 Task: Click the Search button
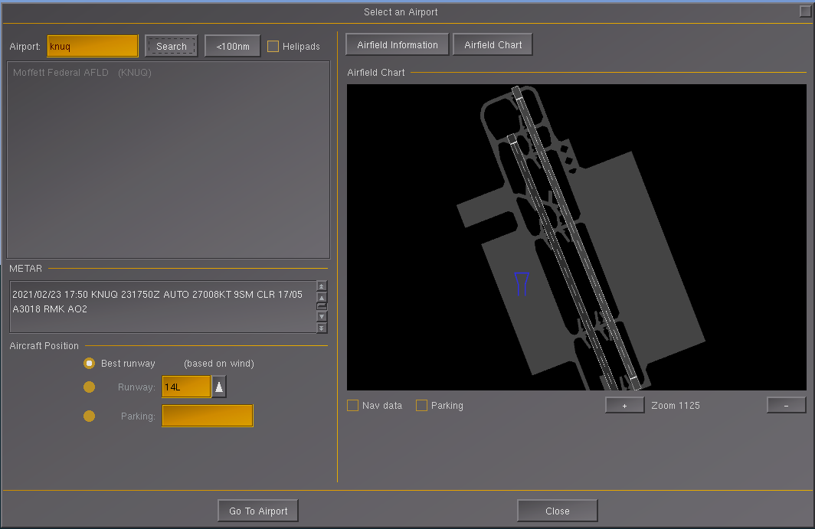(172, 46)
